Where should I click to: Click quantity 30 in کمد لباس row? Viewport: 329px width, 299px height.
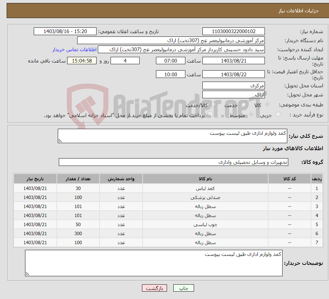pyautogui.click(x=78, y=189)
